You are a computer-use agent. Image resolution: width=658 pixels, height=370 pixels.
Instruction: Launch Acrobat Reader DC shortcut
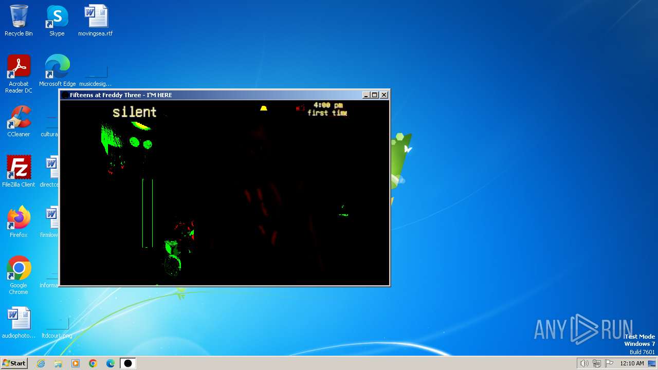coord(19,73)
